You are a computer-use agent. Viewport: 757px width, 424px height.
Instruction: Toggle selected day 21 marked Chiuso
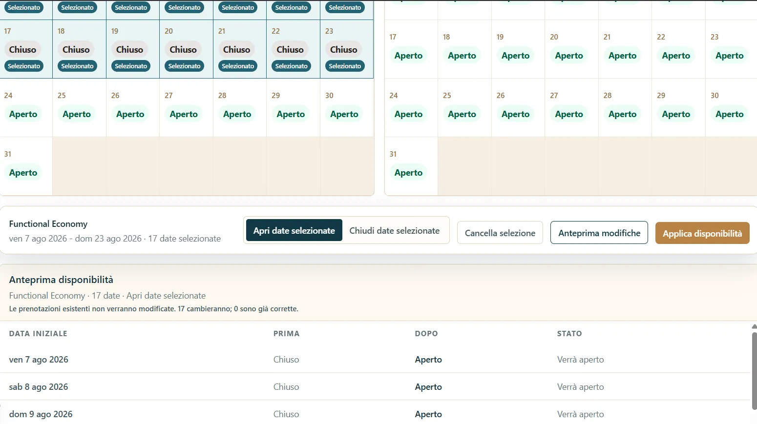tap(240, 49)
